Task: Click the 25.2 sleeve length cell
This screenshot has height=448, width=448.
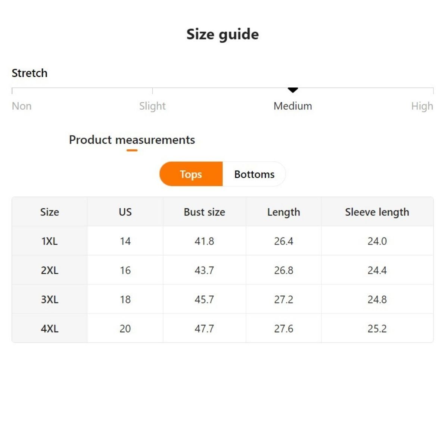Action: [377, 329]
